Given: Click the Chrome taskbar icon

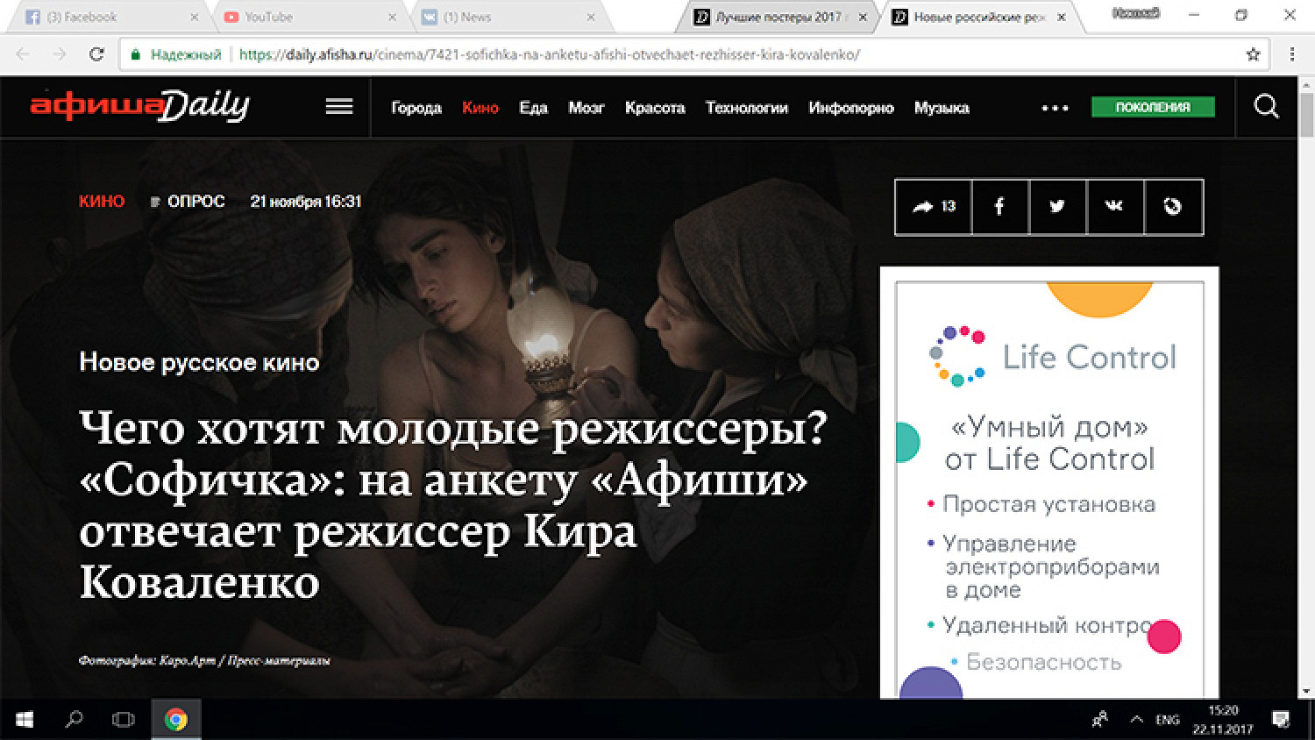Looking at the screenshot, I should pos(176,720).
